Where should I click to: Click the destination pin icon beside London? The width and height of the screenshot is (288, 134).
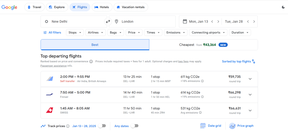(116, 21)
